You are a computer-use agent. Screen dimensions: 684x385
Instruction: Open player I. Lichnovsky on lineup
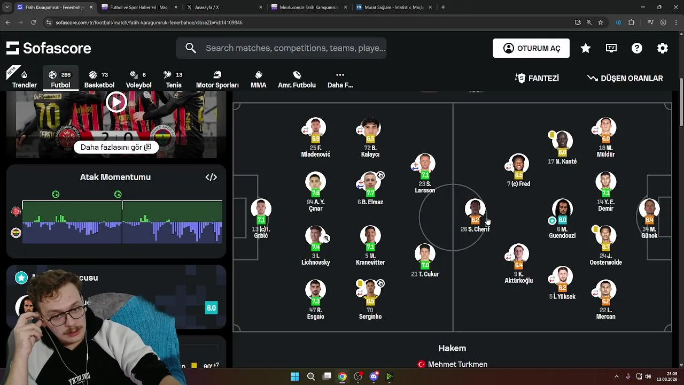(x=316, y=246)
